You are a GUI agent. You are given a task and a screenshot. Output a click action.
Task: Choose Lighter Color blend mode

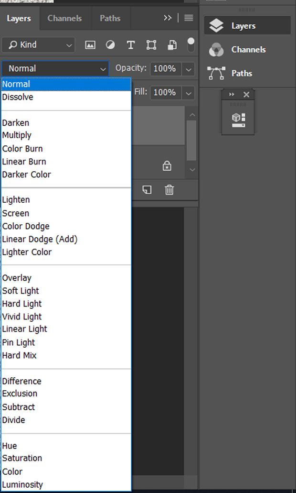tap(66, 252)
